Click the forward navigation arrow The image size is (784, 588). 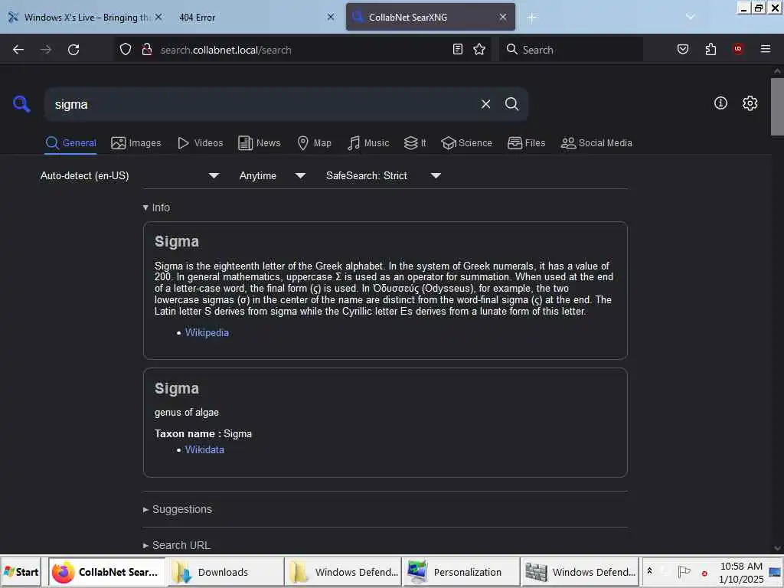(x=46, y=50)
